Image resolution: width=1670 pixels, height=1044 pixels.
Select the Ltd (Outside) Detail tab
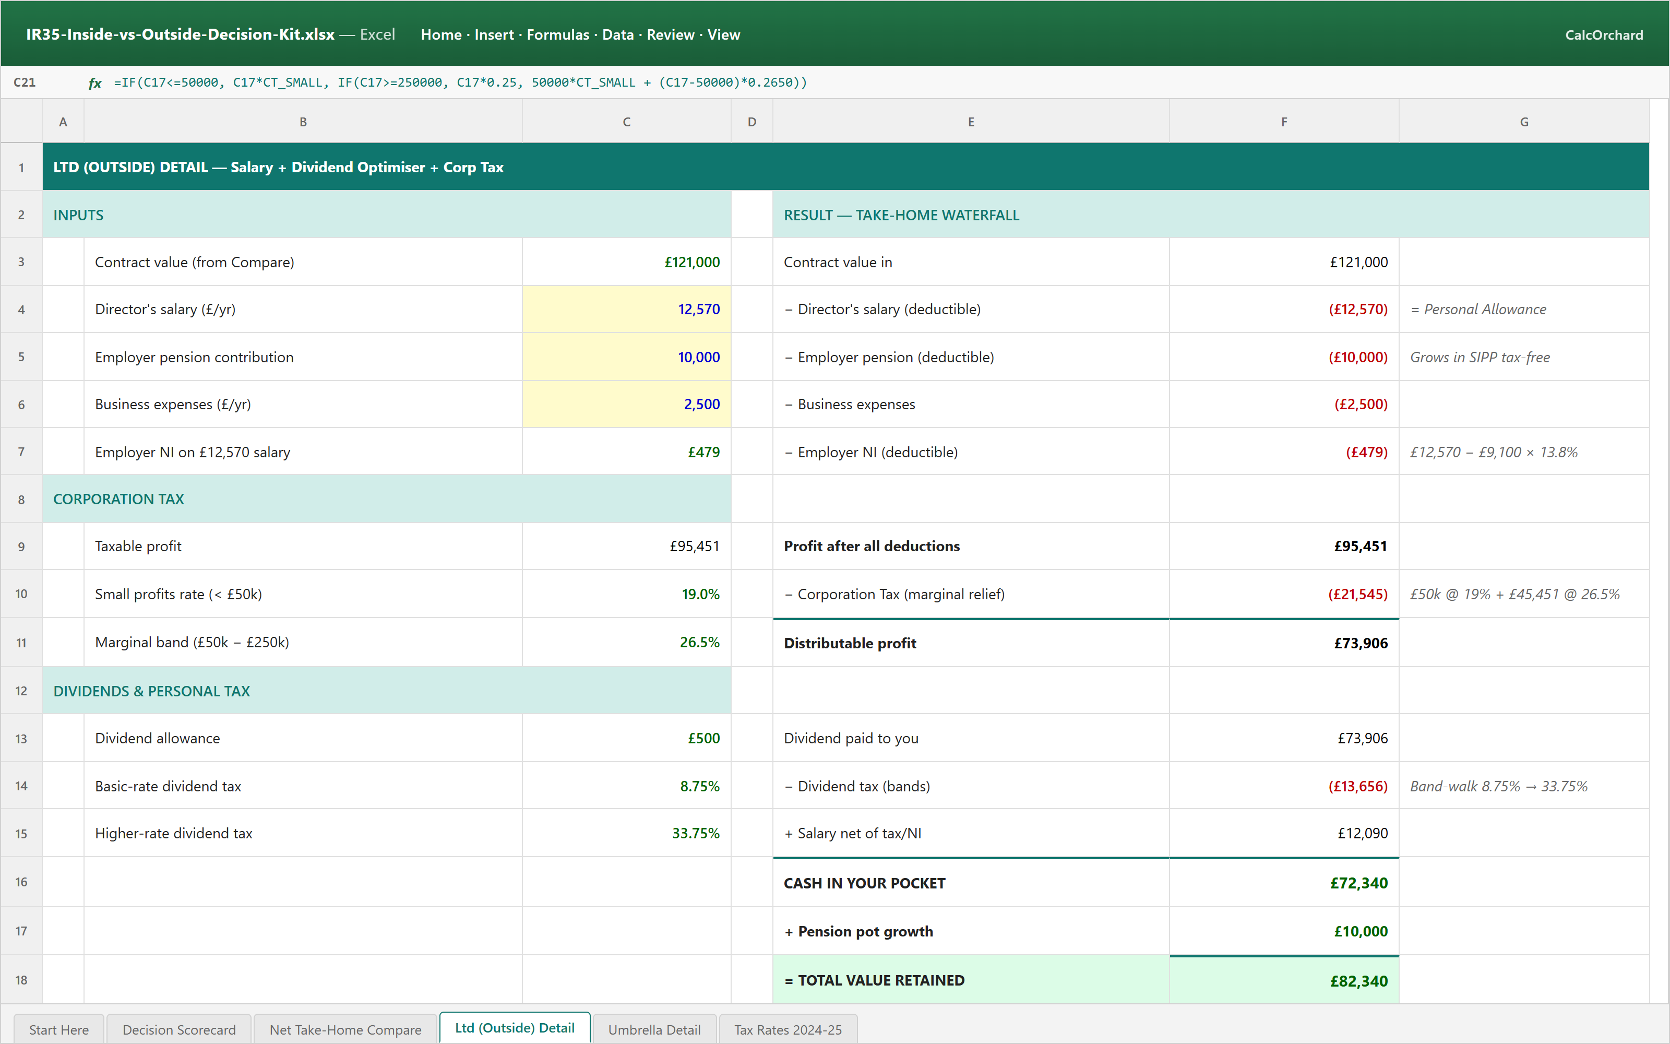[x=514, y=1027]
